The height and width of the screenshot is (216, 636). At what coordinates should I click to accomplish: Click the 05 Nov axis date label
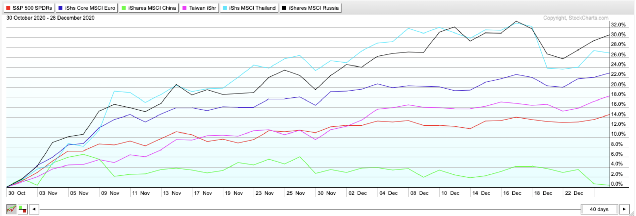79,193
